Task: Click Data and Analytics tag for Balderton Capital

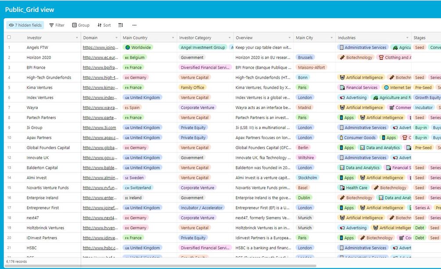Action: click(359, 168)
